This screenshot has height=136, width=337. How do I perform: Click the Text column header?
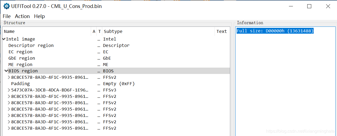tap(222, 31)
